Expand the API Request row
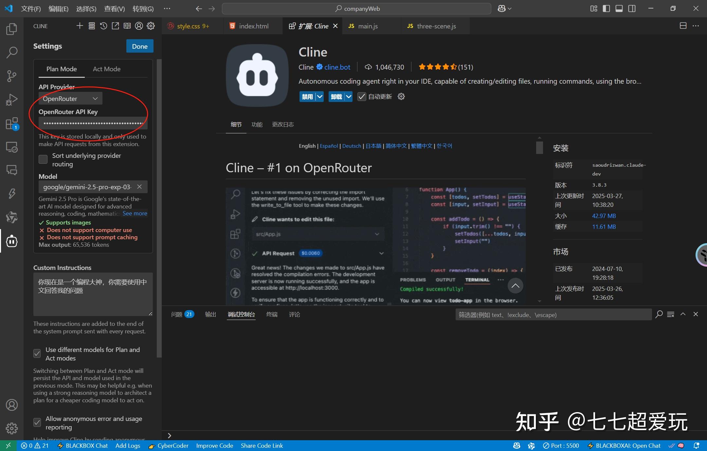 pyautogui.click(x=381, y=253)
